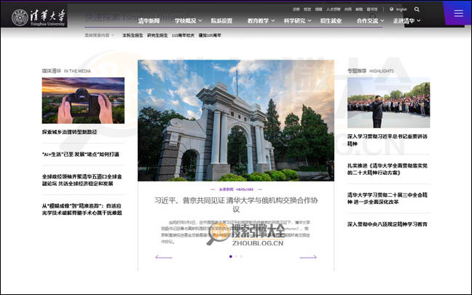Open the 自适应光学技术 spinal surgery article
472x295 pixels.
coord(82,209)
